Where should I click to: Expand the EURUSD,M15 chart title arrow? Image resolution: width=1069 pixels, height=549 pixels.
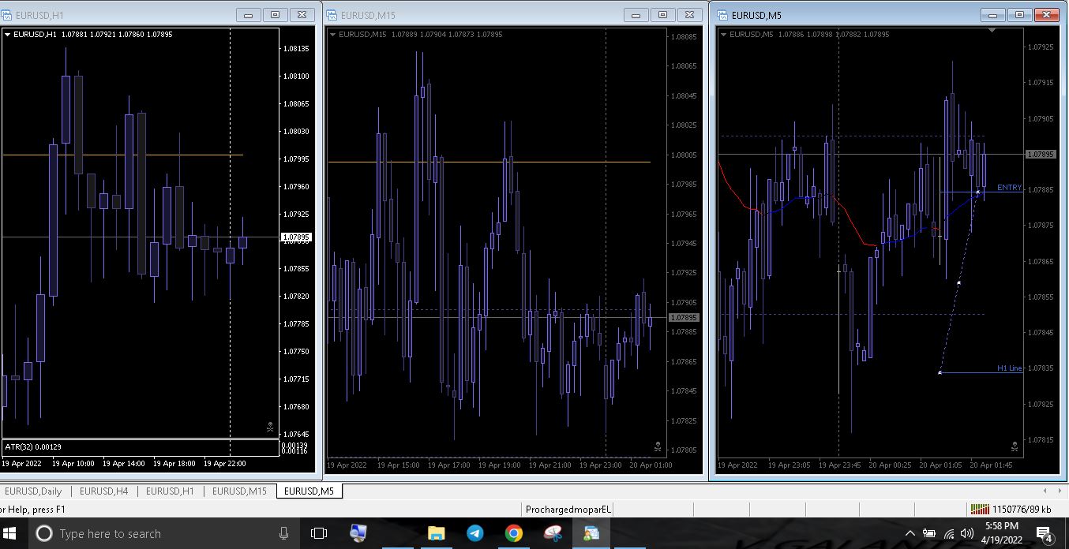[x=332, y=35]
